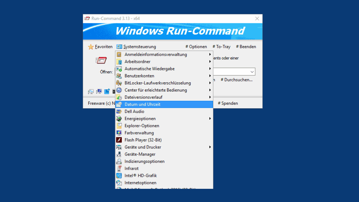Select Explorer-Optionen menu entry
The height and width of the screenshot is (202, 359).
(164, 126)
